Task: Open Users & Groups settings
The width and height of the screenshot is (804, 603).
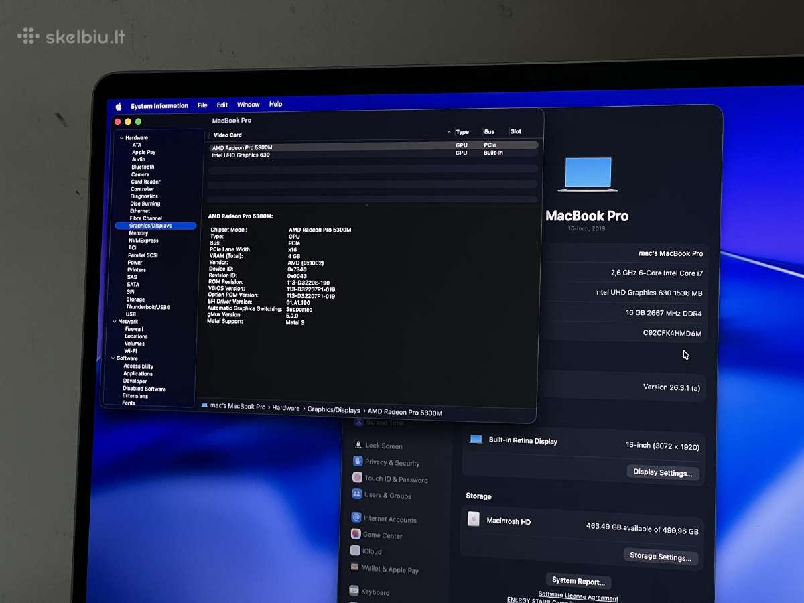Action: click(x=388, y=495)
